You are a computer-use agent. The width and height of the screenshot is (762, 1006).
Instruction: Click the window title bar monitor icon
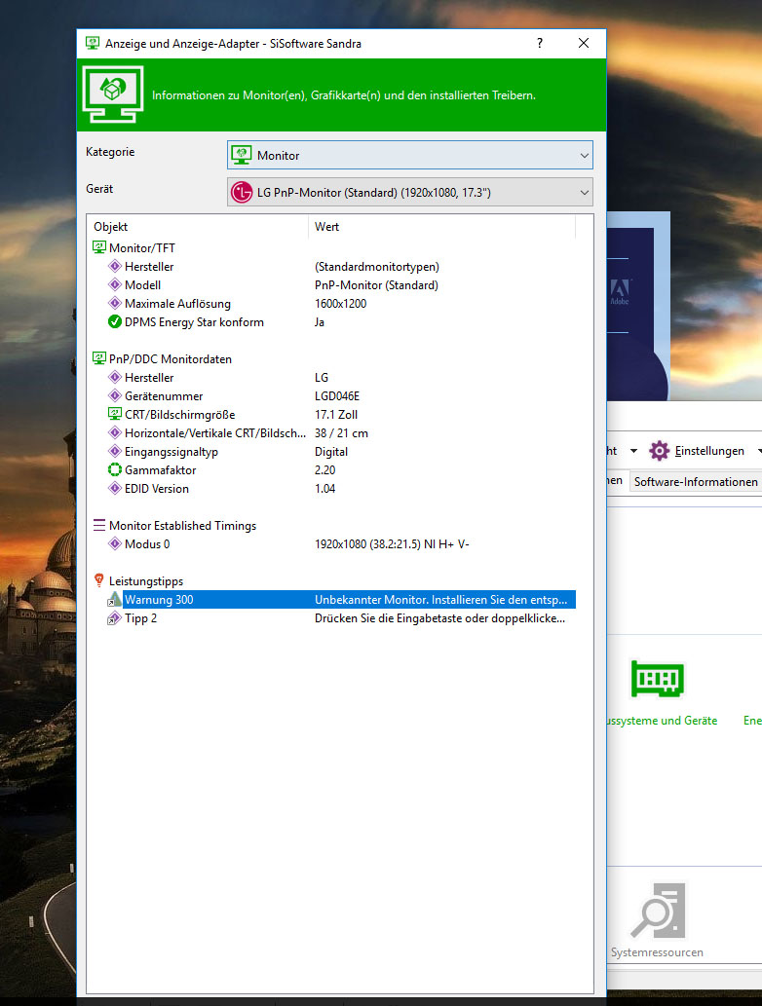(x=93, y=43)
